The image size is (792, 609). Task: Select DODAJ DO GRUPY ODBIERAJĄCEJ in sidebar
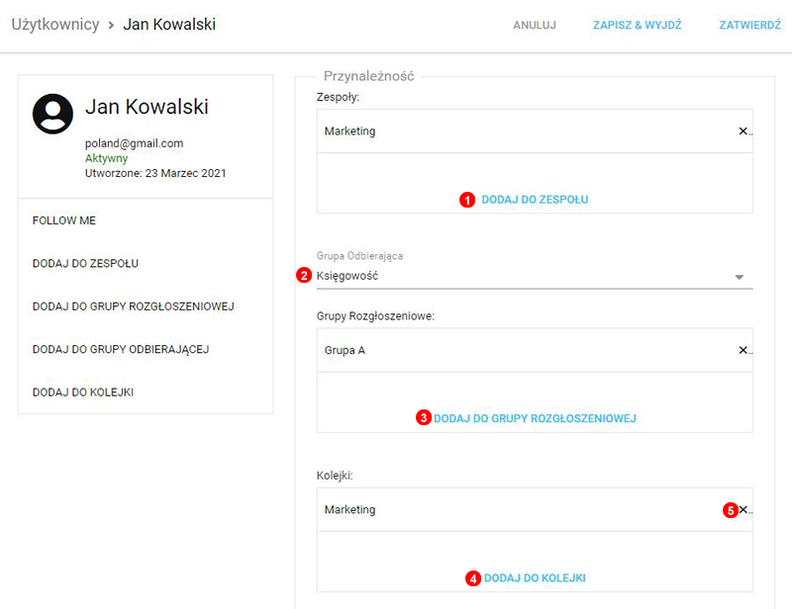(121, 349)
